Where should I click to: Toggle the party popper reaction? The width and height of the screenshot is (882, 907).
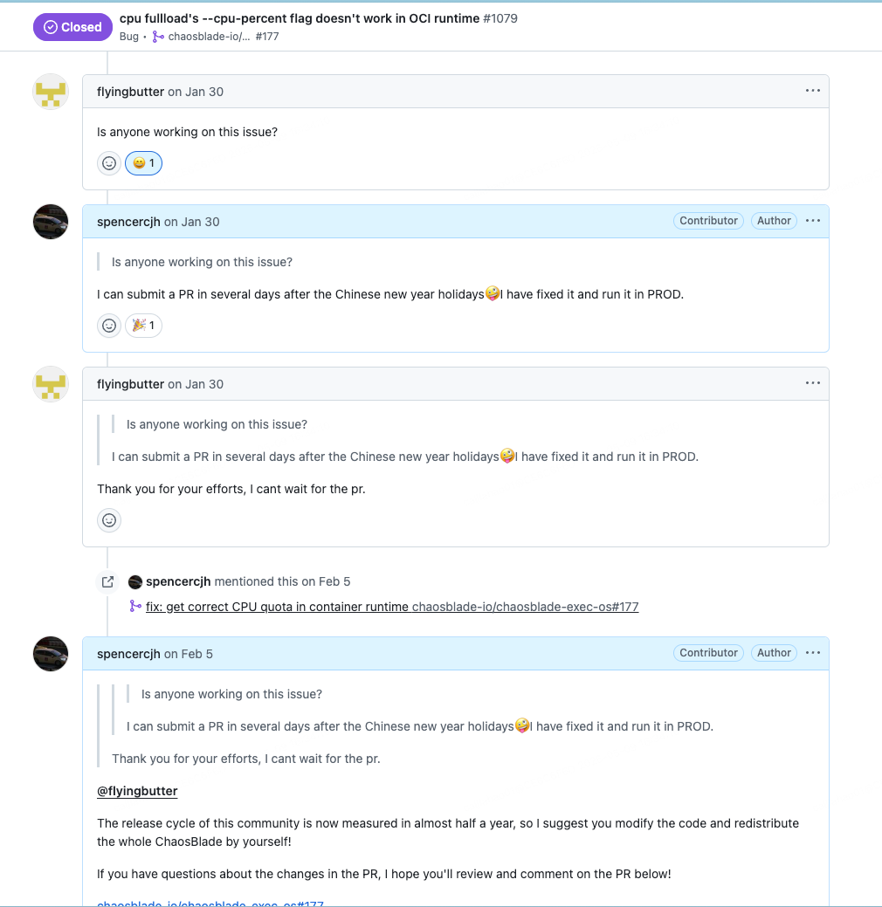click(144, 326)
